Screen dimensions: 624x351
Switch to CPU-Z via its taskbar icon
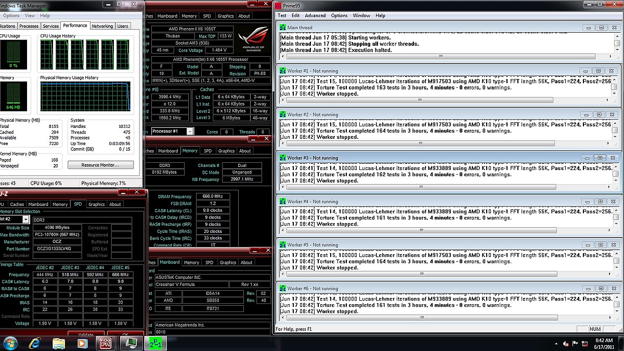[106, 343]
